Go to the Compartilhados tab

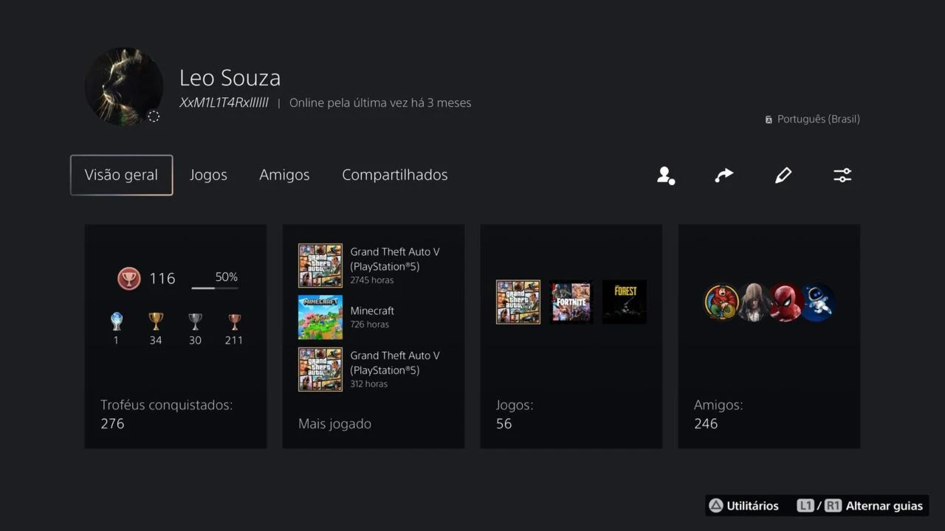click(x=395, y=175)
